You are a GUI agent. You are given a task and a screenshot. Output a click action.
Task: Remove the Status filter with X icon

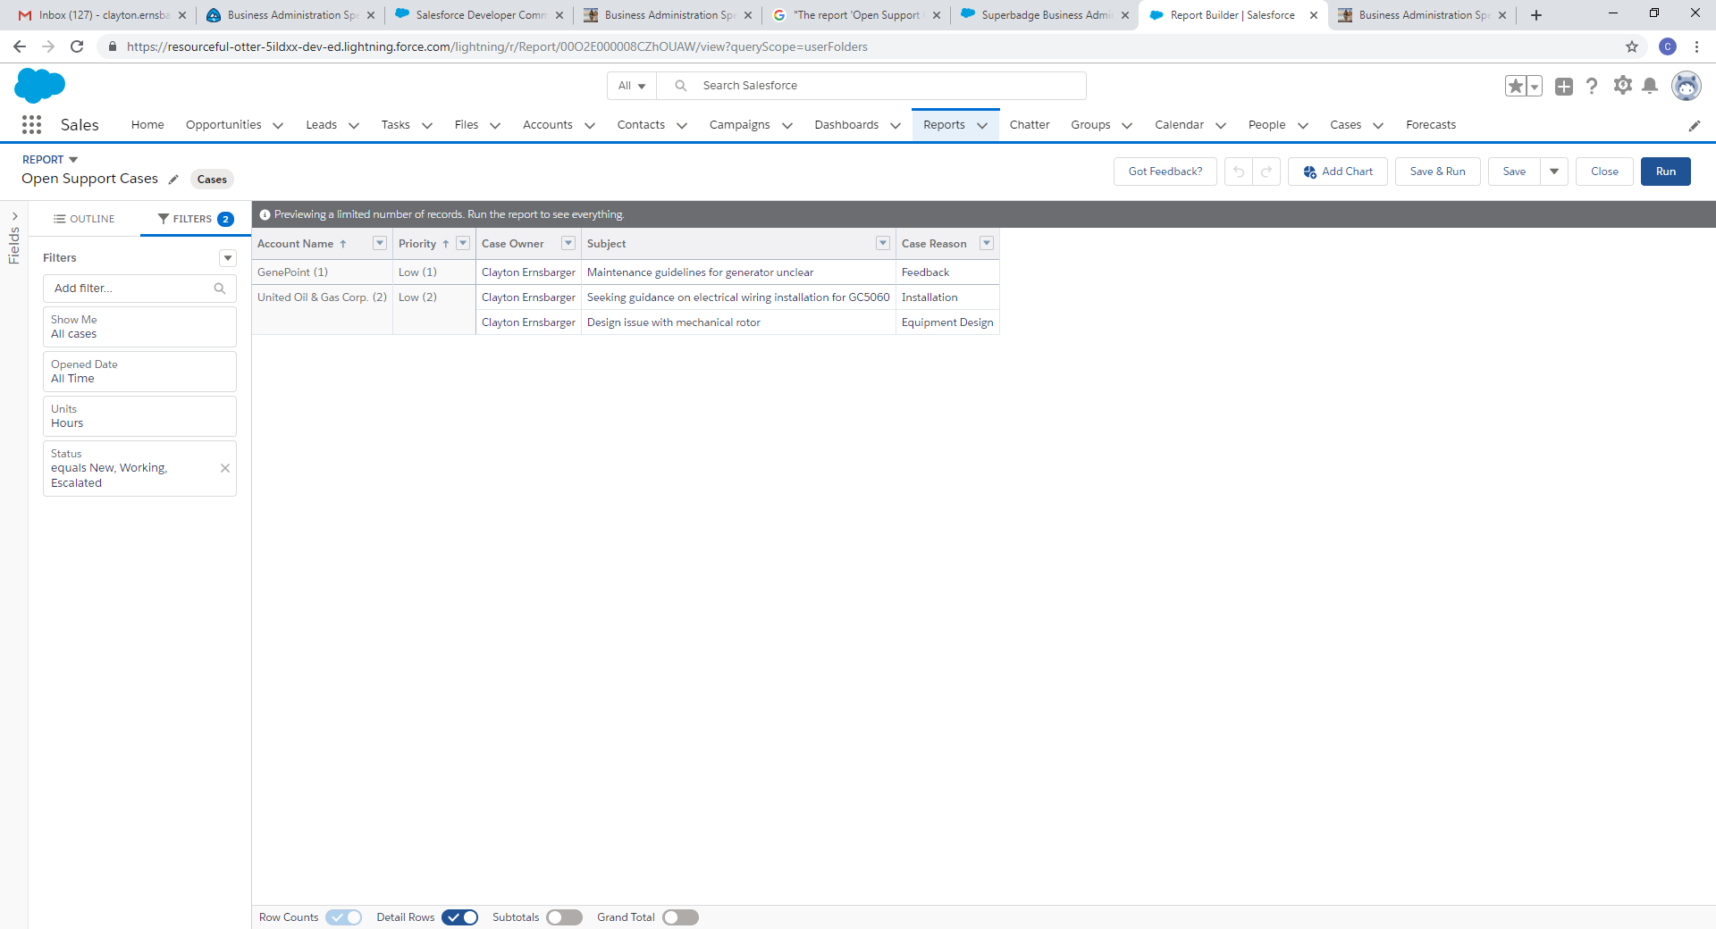(225, 468)
